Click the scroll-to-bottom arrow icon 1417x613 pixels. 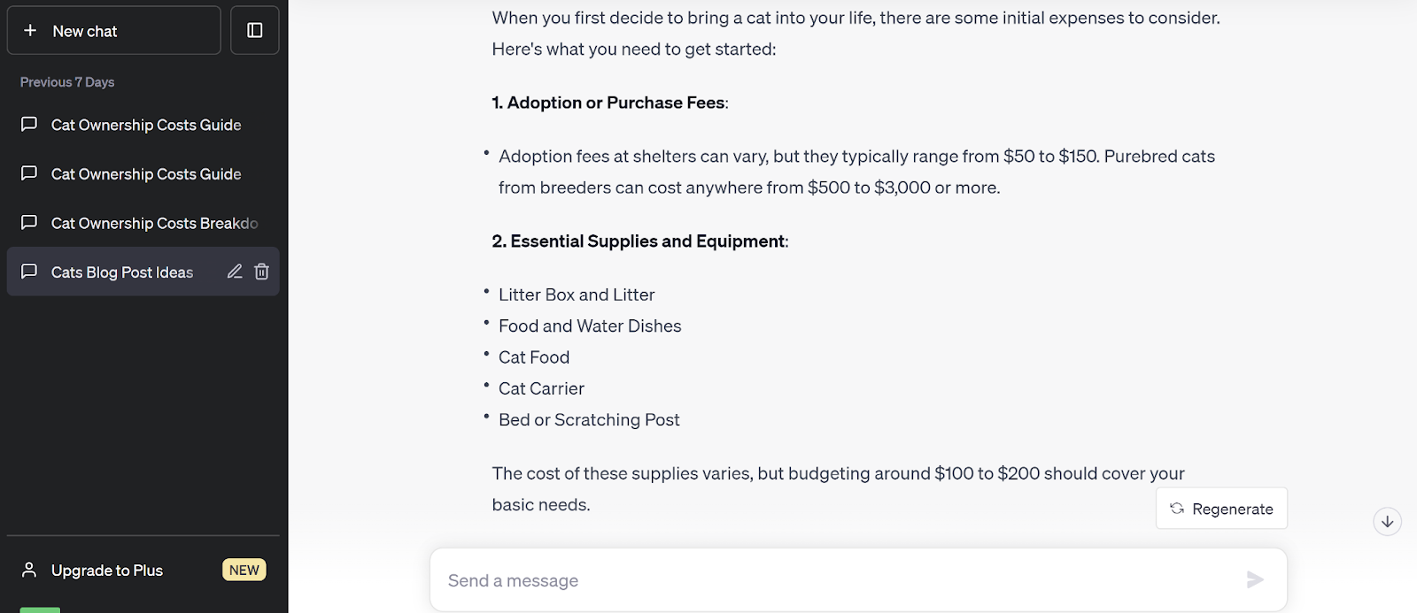pos(1387,522)
